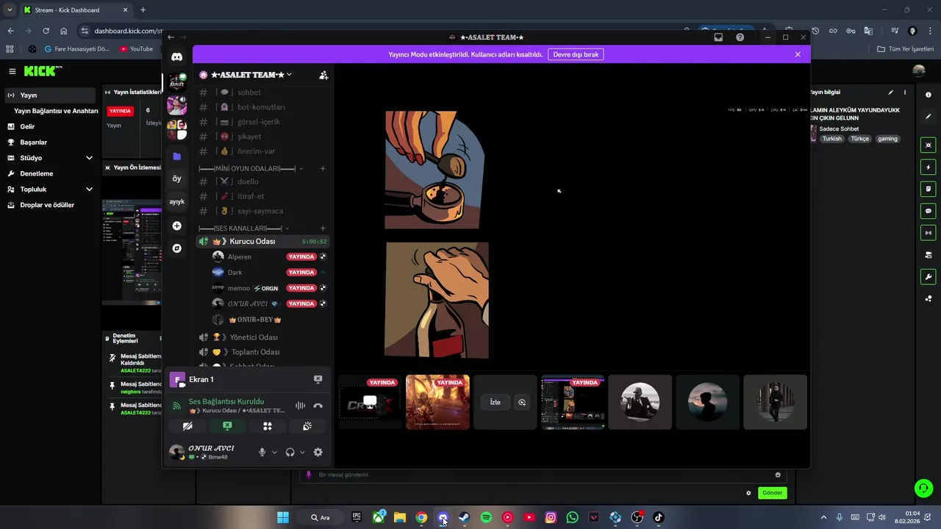
Task: Mute microphone in Discord user panel
Action: click(x=262, y=453)
